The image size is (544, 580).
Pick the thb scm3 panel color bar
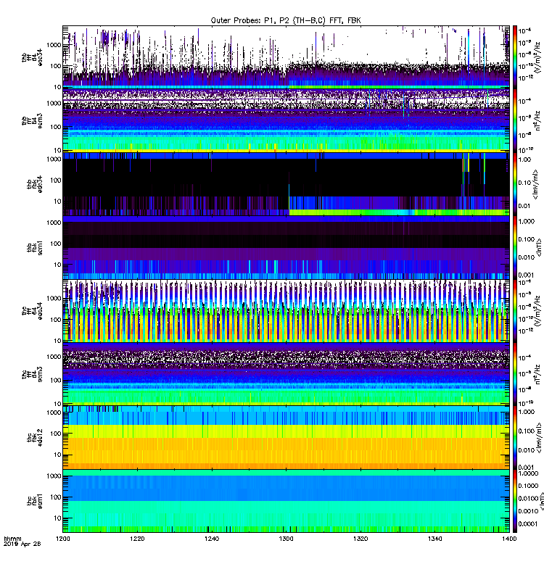click(514, 120)
